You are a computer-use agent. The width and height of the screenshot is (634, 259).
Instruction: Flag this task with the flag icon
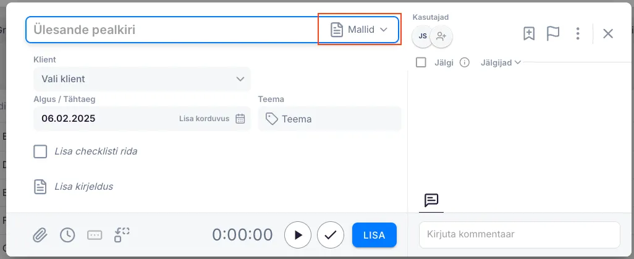click(x=553, y=33)
